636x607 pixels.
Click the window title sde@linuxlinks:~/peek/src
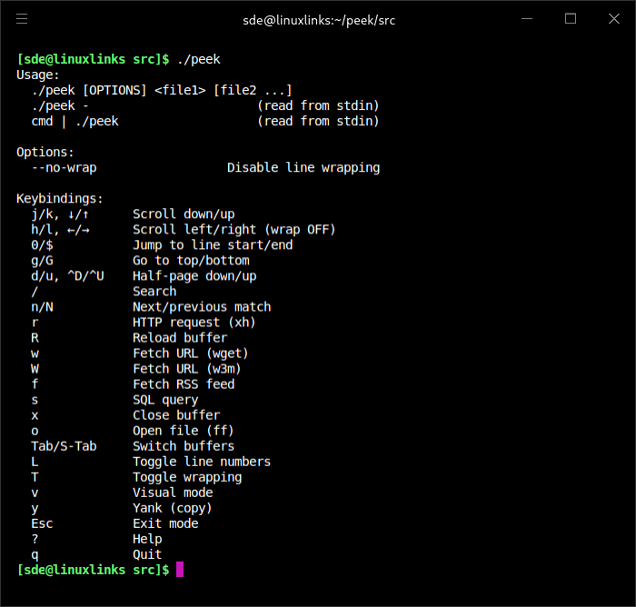click(x=318, y=19)
